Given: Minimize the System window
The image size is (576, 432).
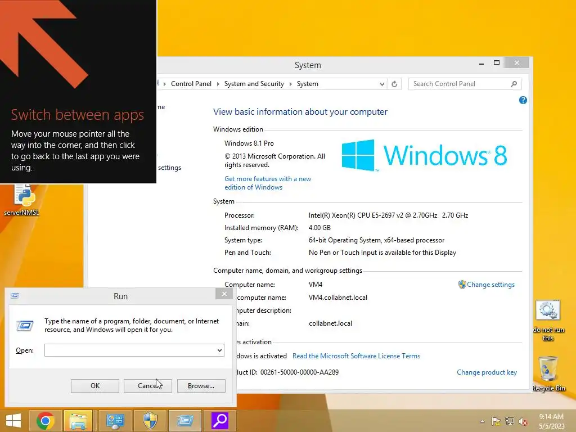Looking at the screenshot, I should coord(481,64).
